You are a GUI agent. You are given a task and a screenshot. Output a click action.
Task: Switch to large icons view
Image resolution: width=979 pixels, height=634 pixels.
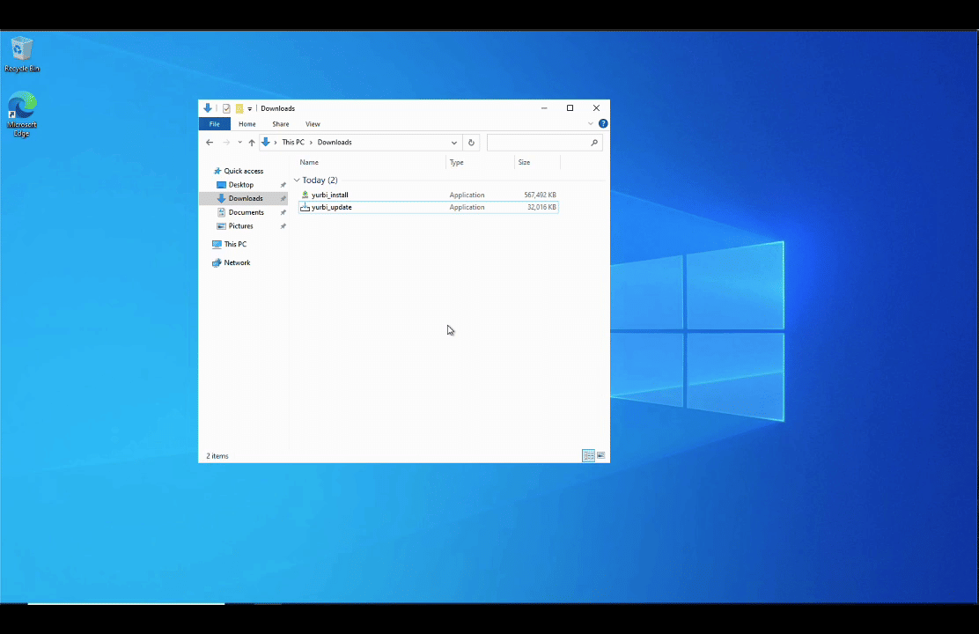[601, 455]
